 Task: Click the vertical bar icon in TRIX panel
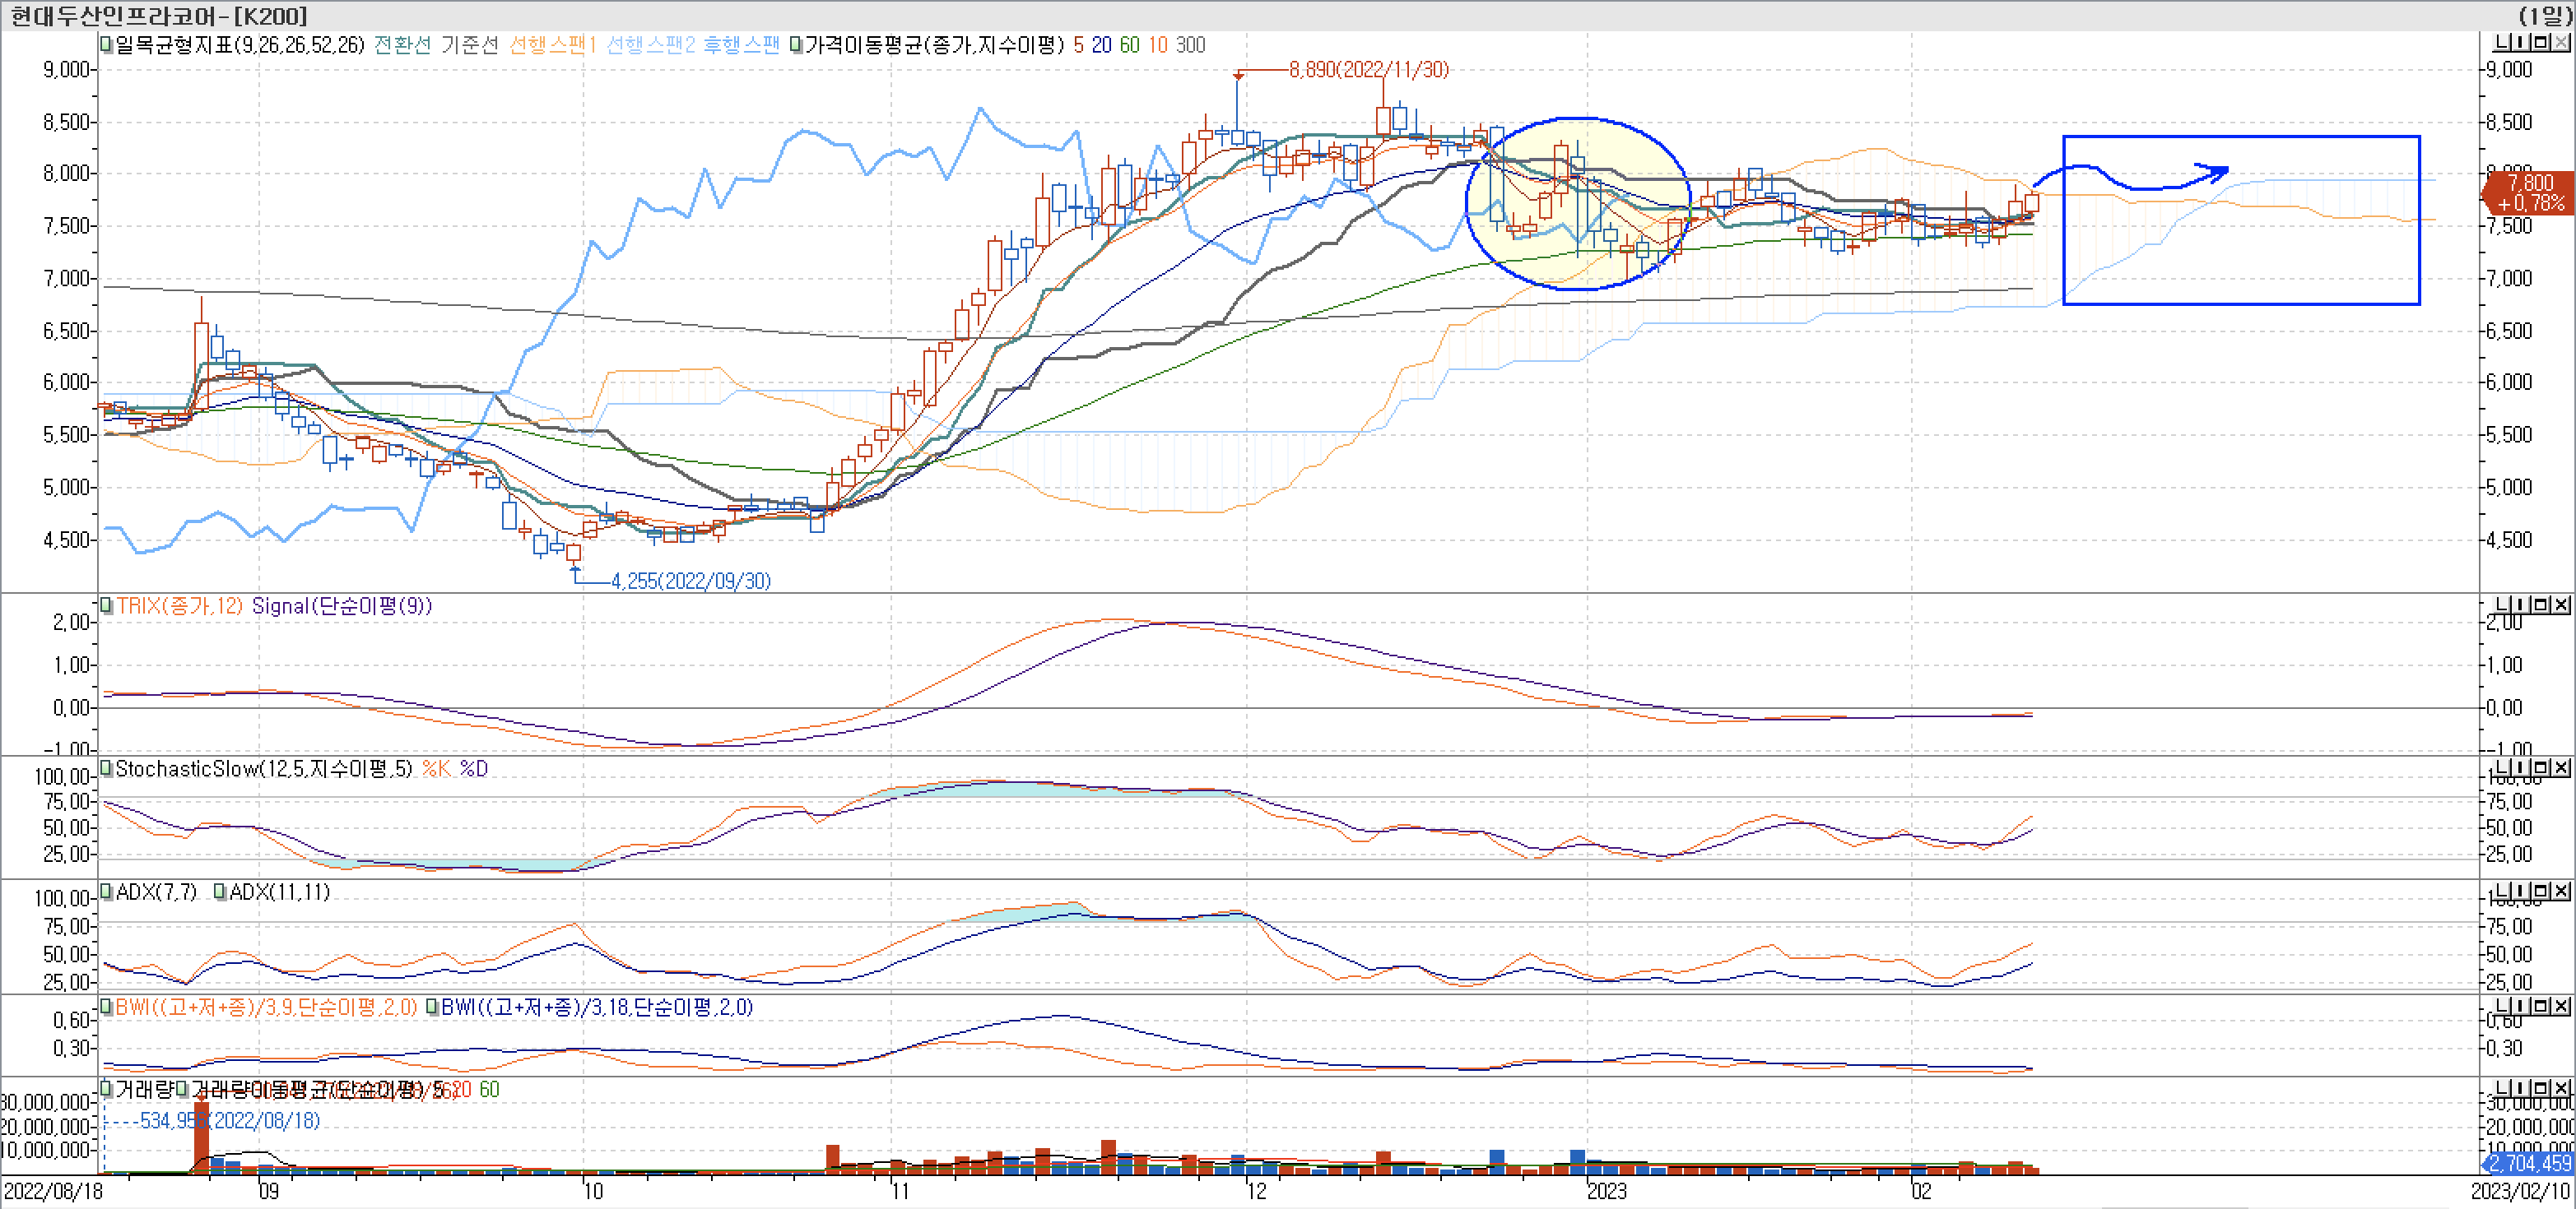point(2521,604)
